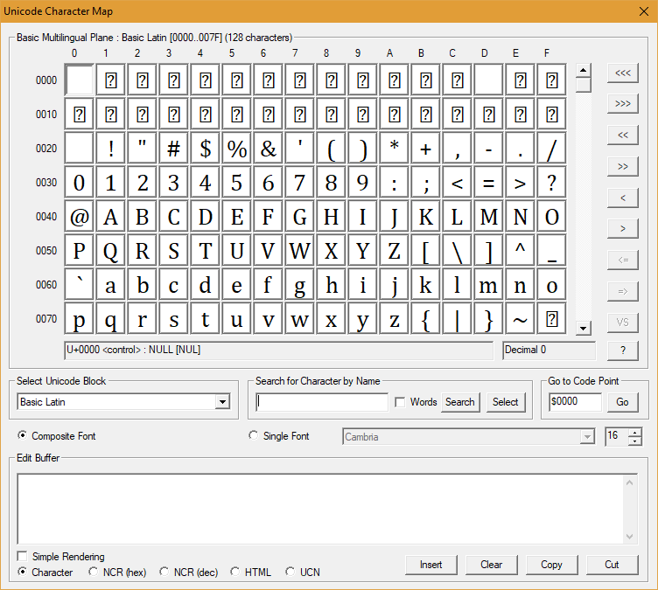Select the tilde ~ character cell

tap(520, 319)
